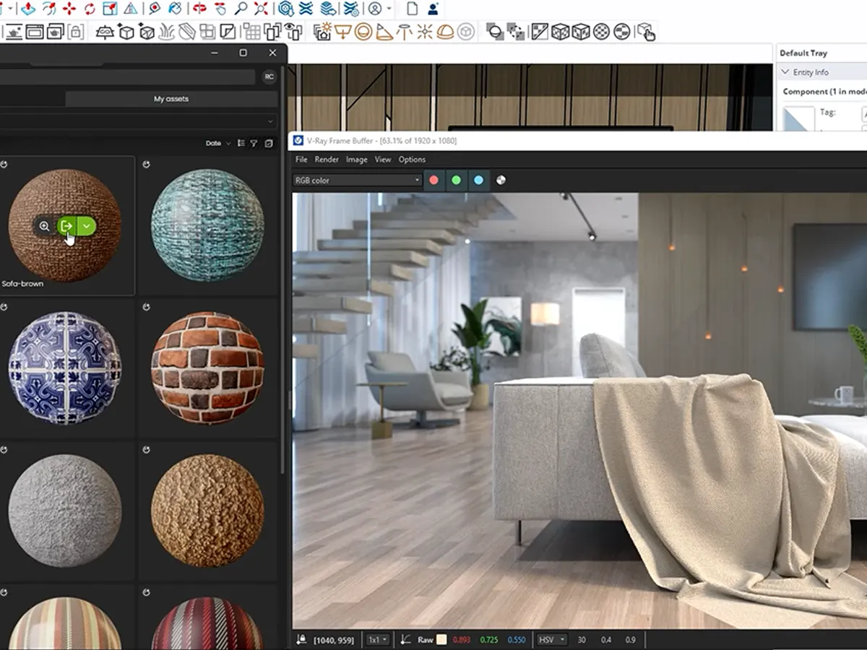
Task: Click the Zoom Extents tool icon
Action: (261, 9)
